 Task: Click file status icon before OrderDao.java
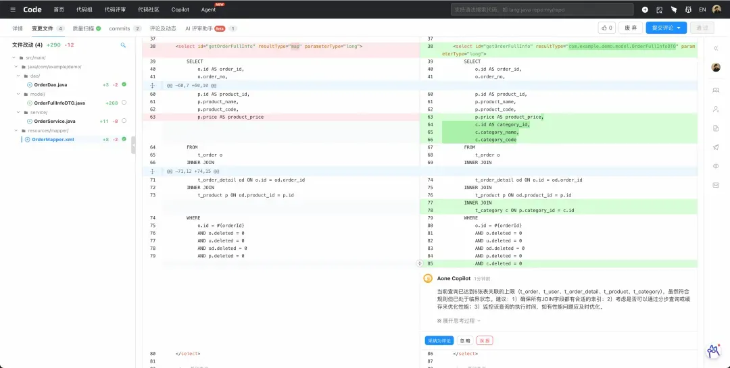30,84
